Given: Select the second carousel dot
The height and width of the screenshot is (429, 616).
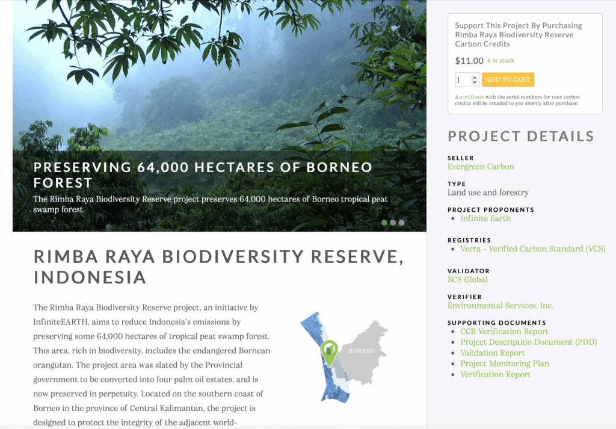Looking at the screenshot, I should pyautogui.click(x=393, y=222).
